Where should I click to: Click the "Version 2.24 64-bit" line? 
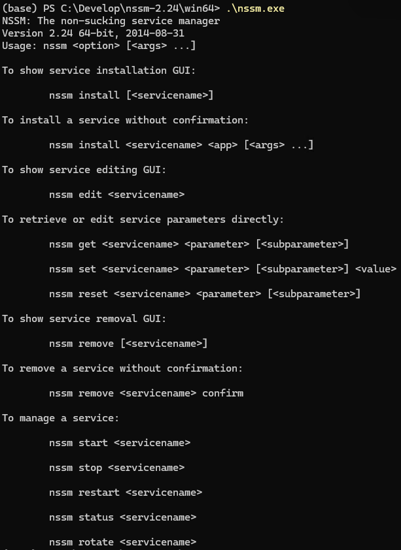93,33
